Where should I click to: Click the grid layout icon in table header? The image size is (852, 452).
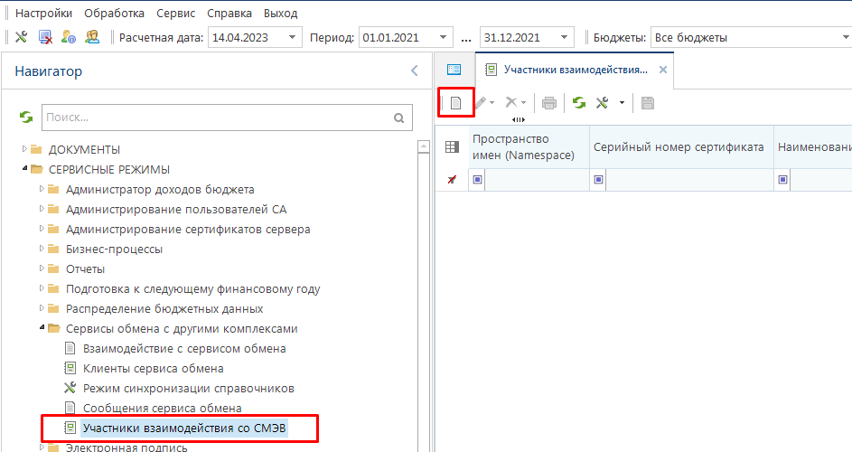tap(452, 146)
